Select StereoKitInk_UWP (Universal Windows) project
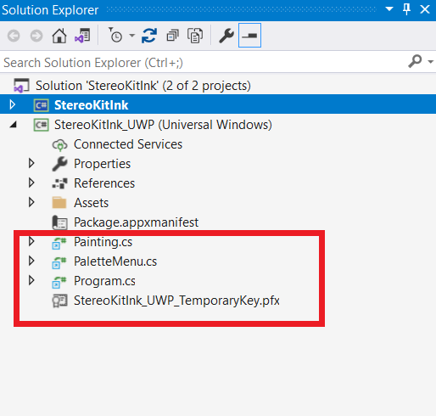The height and width of the screenshot is (416, 436). point(163,125)
